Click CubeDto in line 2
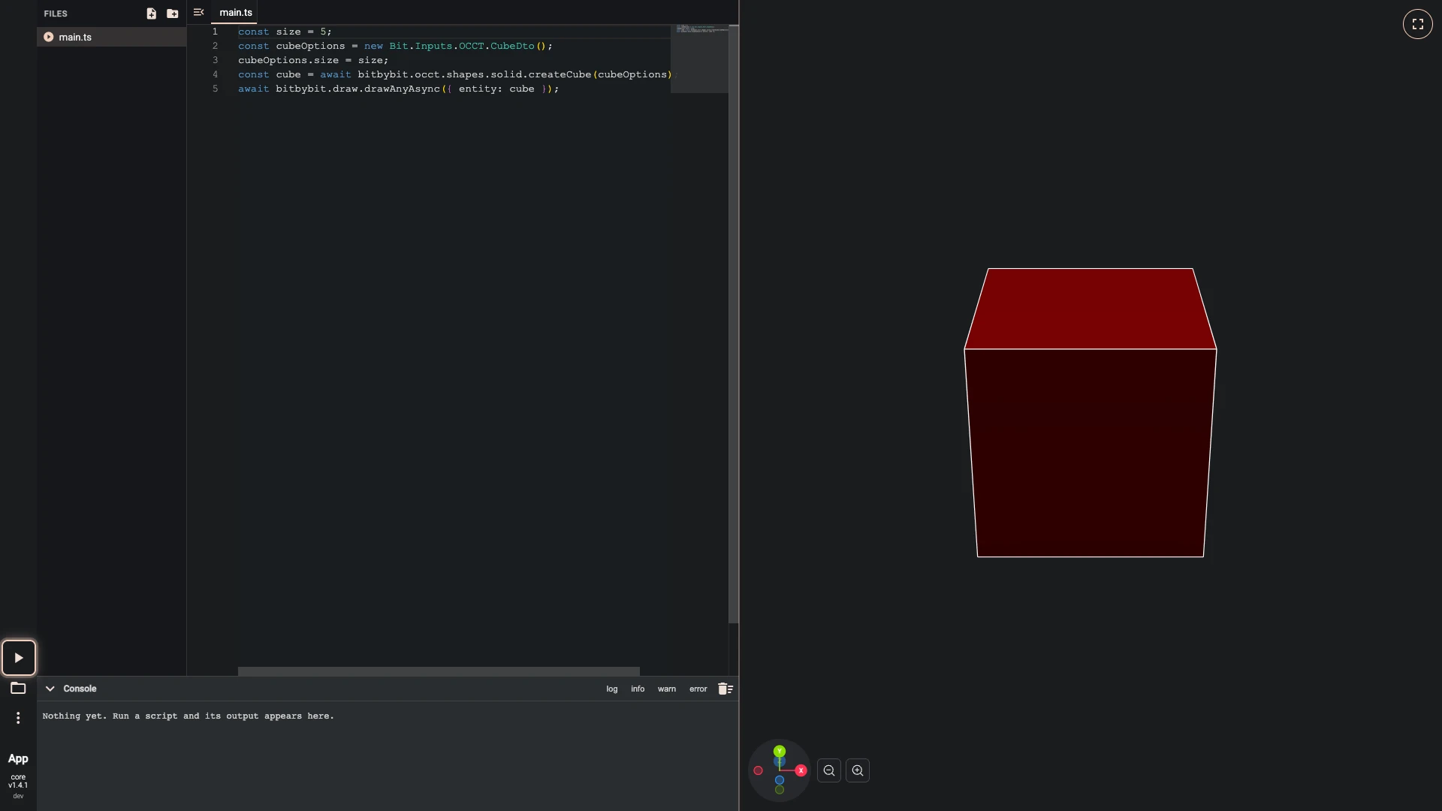1442x811 pixels. (512, 46)
